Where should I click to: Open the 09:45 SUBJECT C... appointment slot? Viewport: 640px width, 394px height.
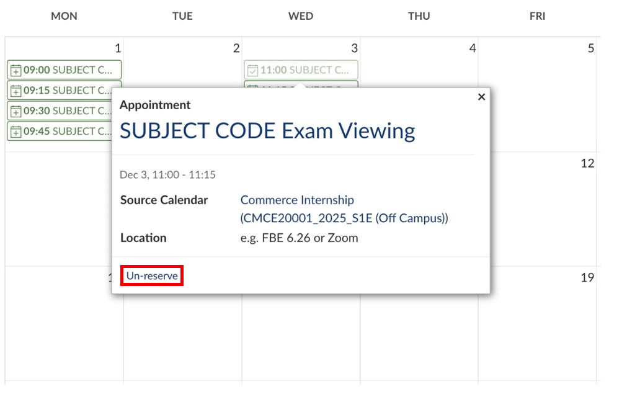point(60,131)
